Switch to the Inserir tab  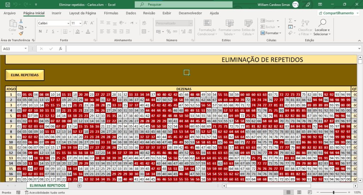(x=56, y=13)
